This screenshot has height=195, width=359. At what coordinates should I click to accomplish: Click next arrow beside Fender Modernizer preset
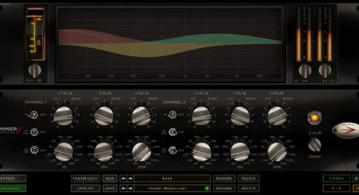pos(129,188)
